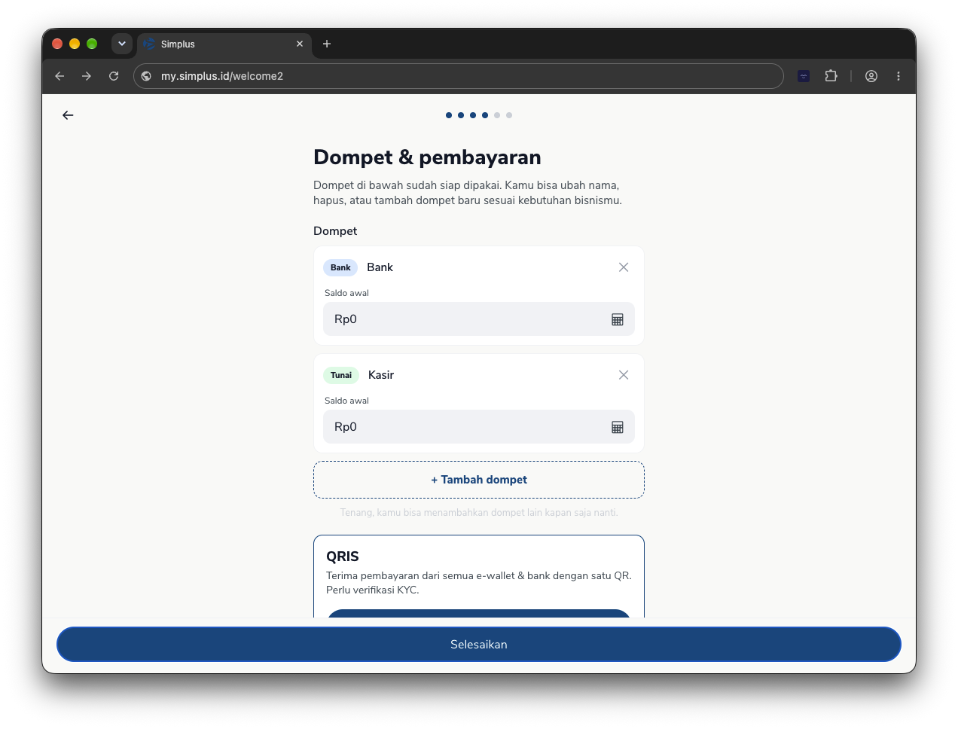Viewport: 958px width, 729px height.
Task: Click the browser back button
Action: [x=59, y=76]
